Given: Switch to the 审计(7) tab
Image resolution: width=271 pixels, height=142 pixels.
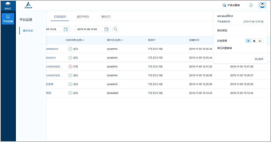Looking at the screenshot, I should pos(106,17).
